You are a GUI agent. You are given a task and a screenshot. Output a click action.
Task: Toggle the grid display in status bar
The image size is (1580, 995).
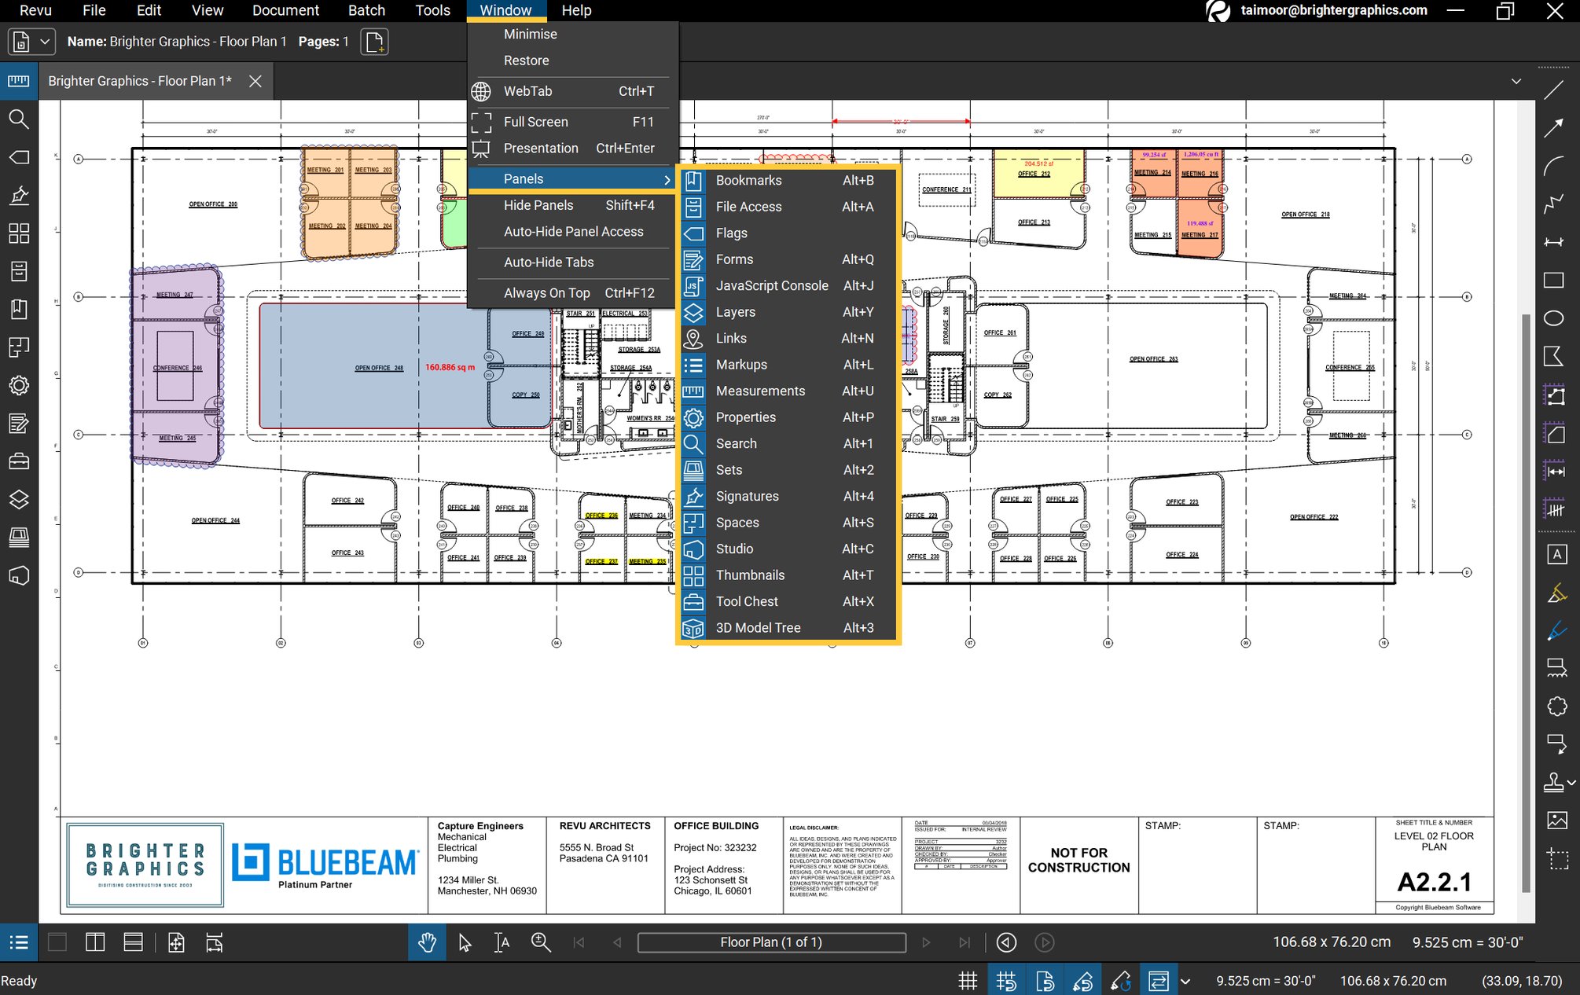[x=968, y=981]
